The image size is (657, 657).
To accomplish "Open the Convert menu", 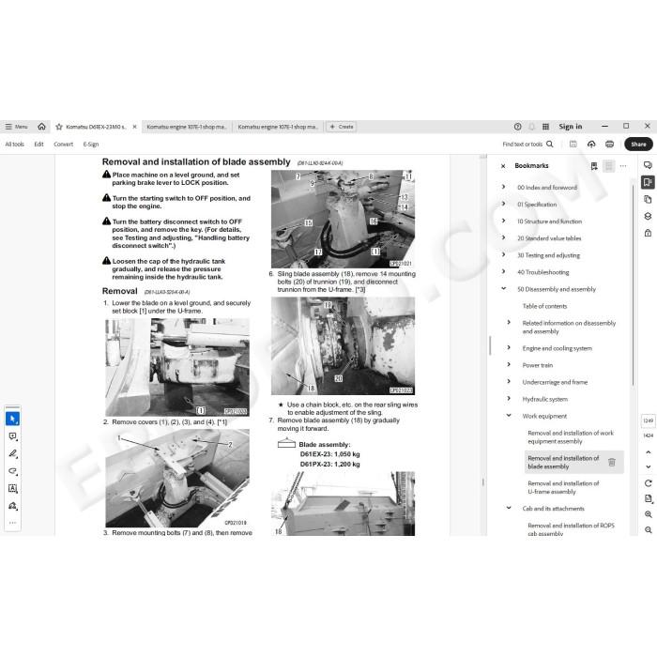I will click(x=63, y=145).
